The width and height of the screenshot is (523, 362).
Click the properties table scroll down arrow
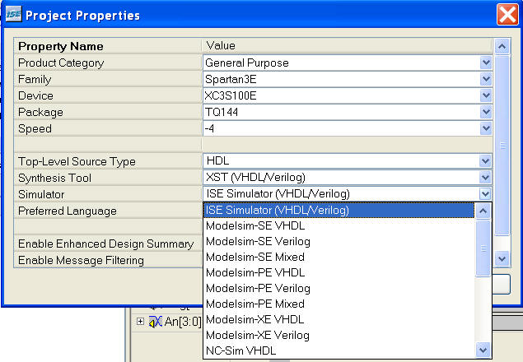click(x=502, y=259)
